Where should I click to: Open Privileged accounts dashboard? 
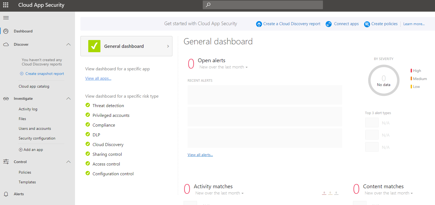[111, 115]
